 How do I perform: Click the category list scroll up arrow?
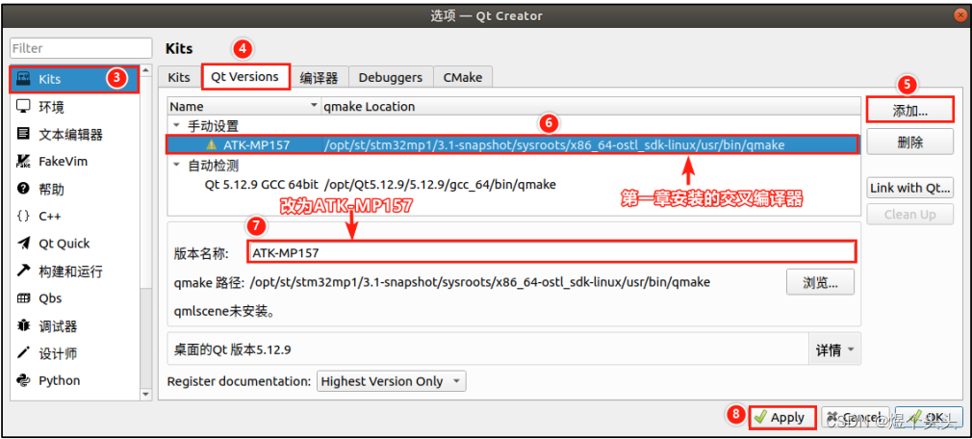pyautogui.click(x=145, y=70)
